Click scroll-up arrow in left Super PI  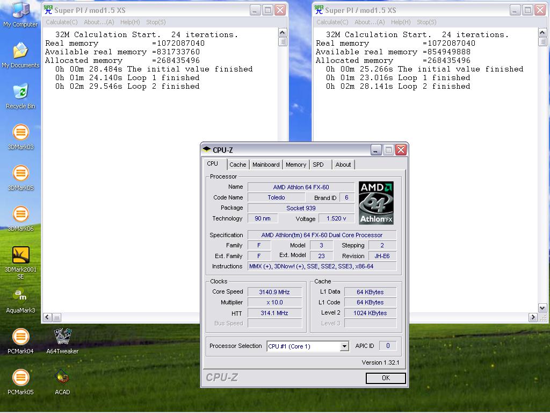pos(283,33)
